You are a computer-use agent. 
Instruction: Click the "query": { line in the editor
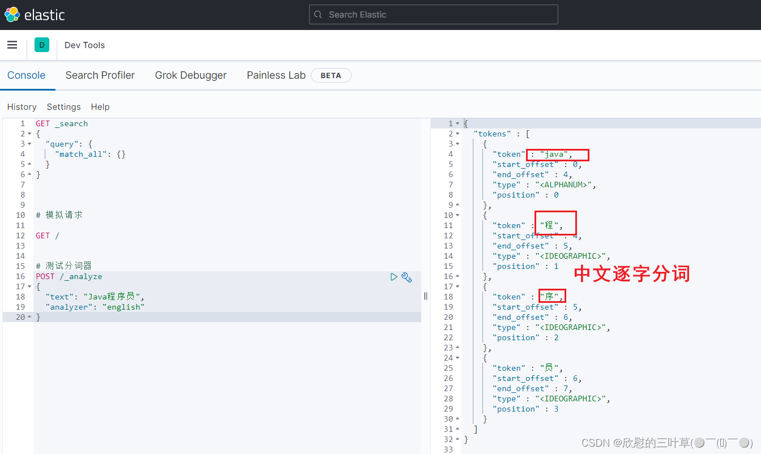coord(69,144)
